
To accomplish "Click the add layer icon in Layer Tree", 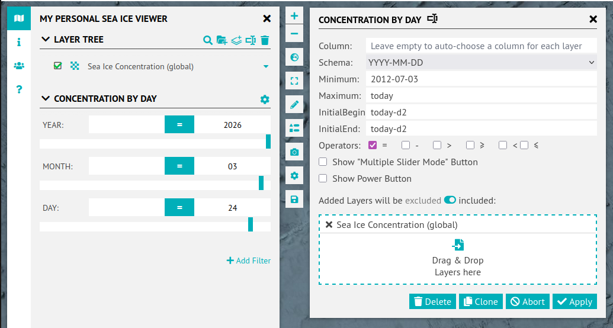I will [x=236, y=40].
